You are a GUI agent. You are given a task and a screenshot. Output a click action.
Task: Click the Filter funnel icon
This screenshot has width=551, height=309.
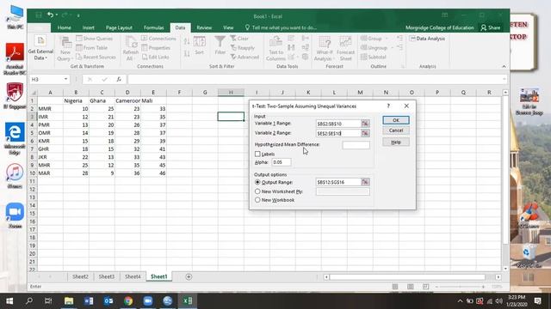220,42
